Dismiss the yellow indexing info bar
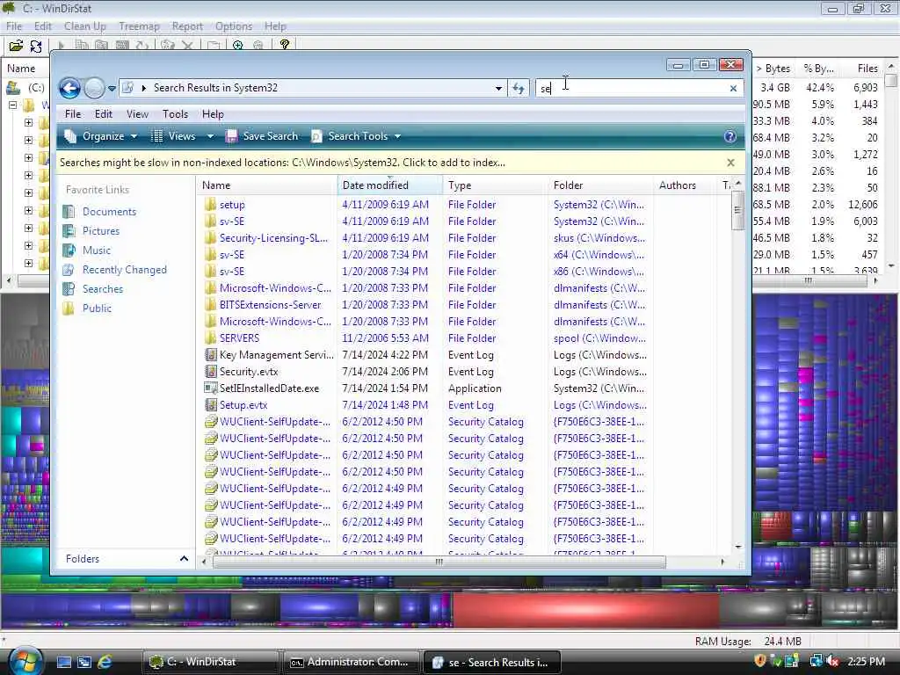Screen dimensions: 900x675 tap(730, 163)
